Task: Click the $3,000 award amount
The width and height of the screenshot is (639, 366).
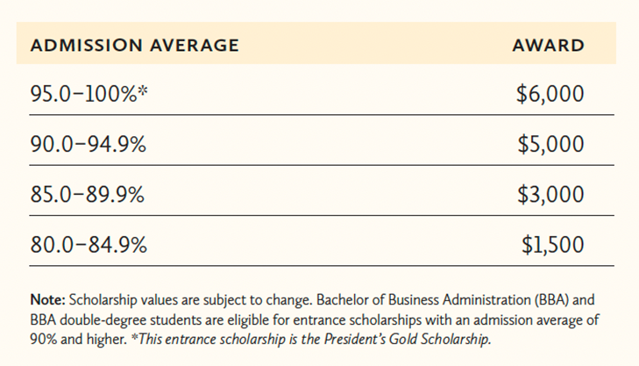Action: (x=550, y=194)
